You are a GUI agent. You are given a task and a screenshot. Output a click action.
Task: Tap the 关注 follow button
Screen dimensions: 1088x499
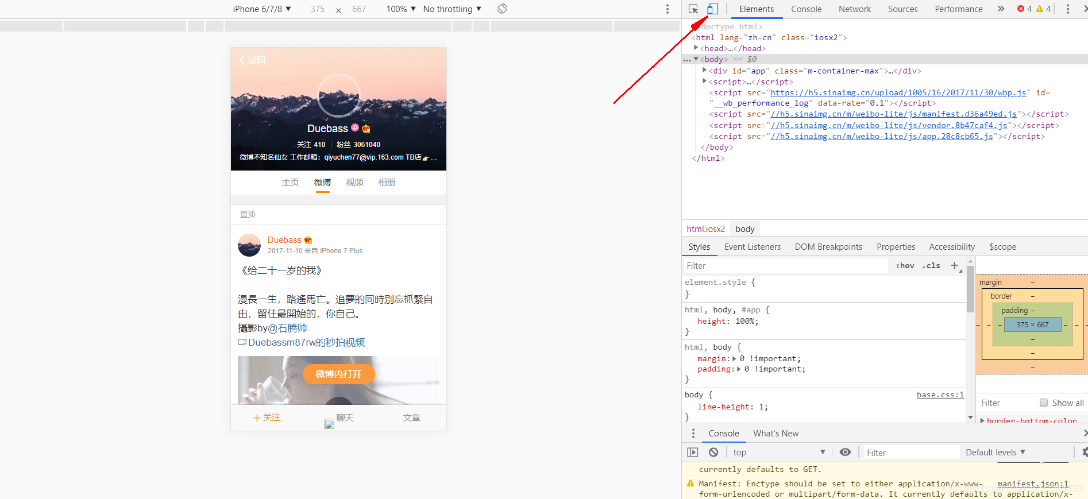267,418
